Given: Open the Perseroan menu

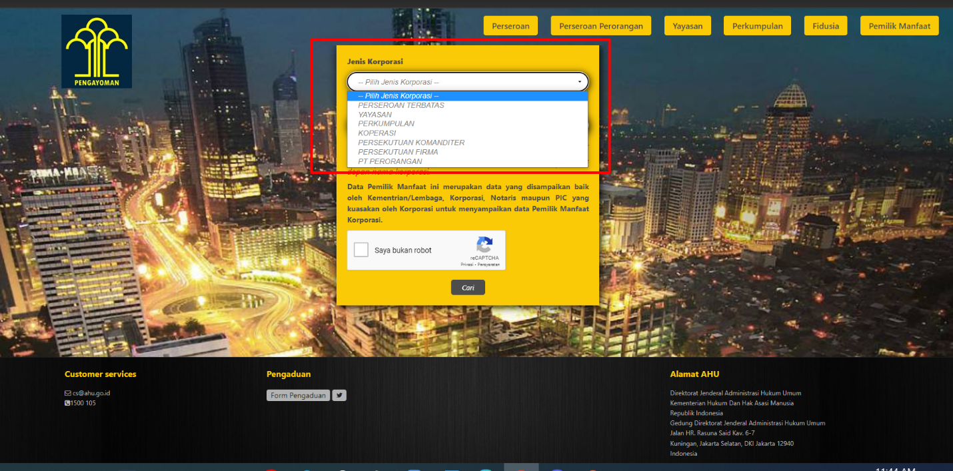Looking at the screenshot, I should pos(510,26).
